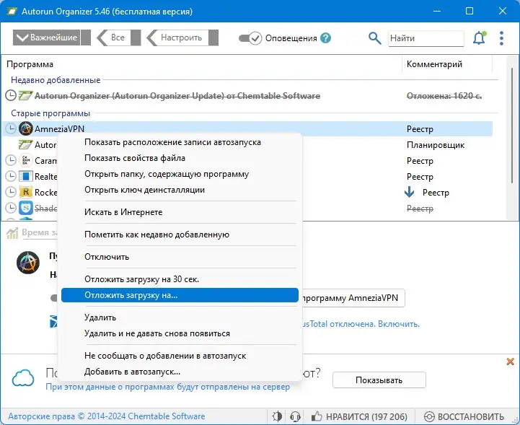Choose Отложить загрузку на 30 сек.
This screenshot has width=520, height=425.
tap(180, 279)
